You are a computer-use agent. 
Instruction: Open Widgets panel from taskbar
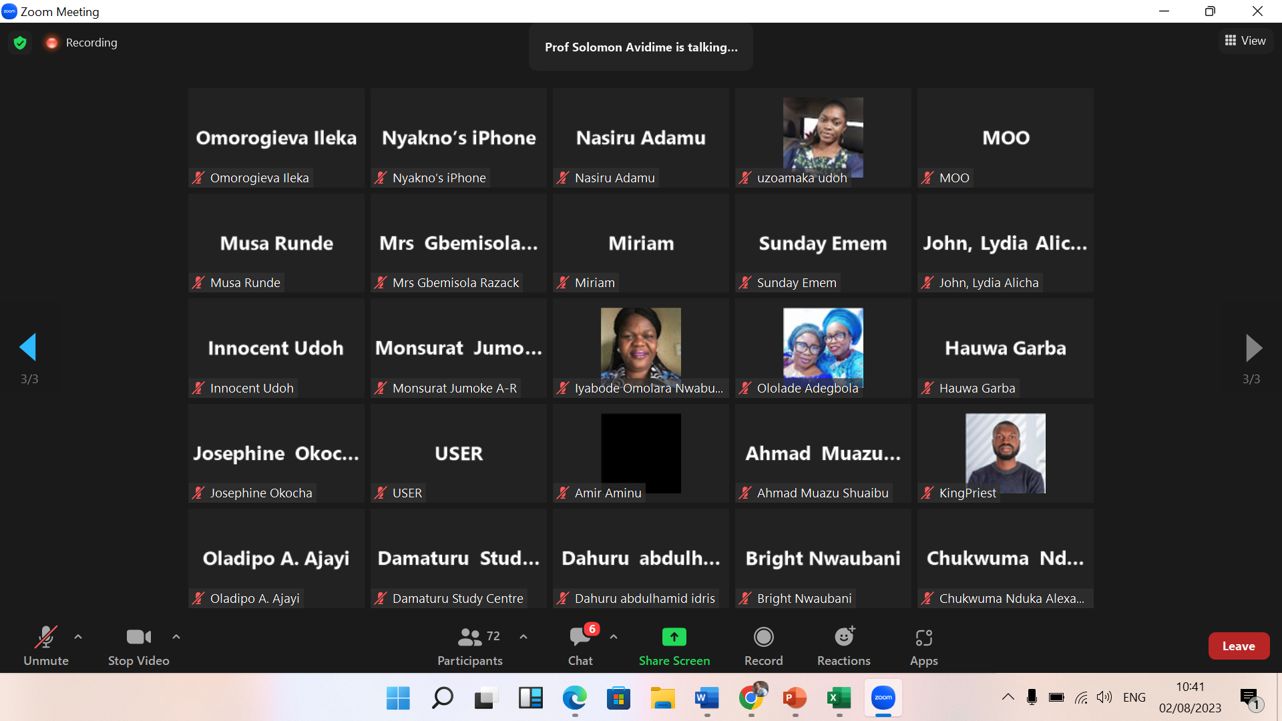pyautogui.click(x=530, y=698)
